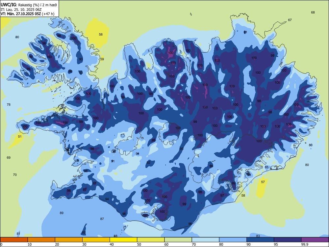Select the pale blue 70–80 legend swatch
Screen dimensions: 329x247
[x=205, y=240]
